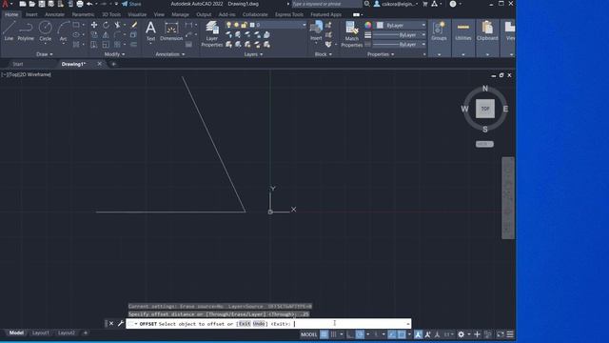Select the Arc tool

[x=63, y=31]
